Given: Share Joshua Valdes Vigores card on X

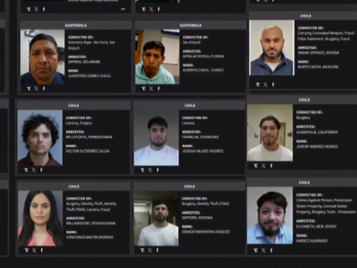Looking at the screenshot, I should click(150, 170).
